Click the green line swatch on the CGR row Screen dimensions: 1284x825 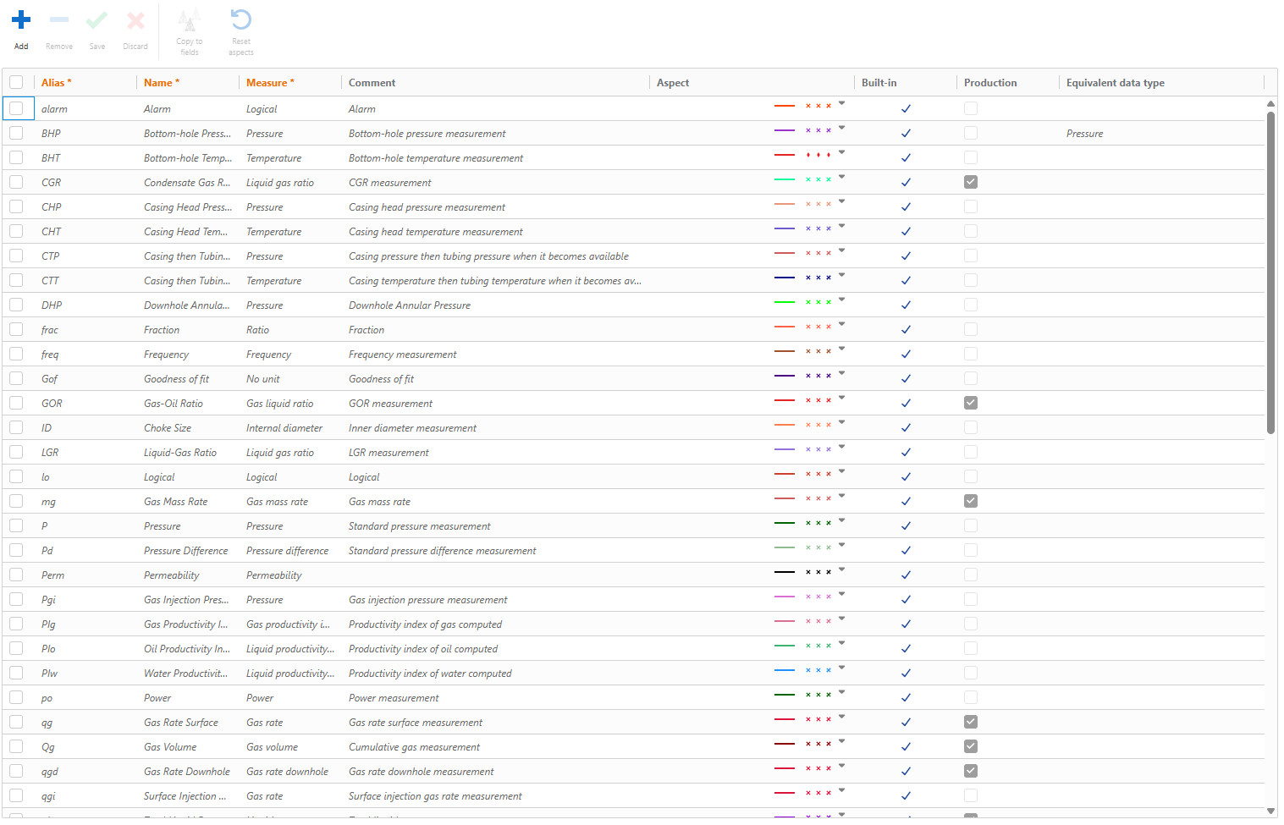pyautogui.click(x=785, y=179)
